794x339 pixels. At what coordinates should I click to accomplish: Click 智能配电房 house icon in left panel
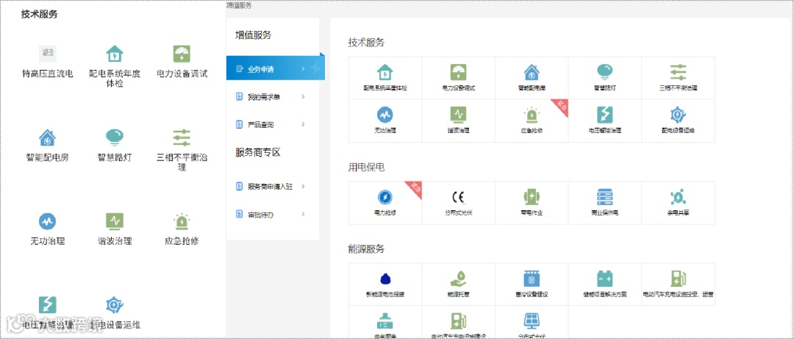pyautogui.click(x=47, y=138)
